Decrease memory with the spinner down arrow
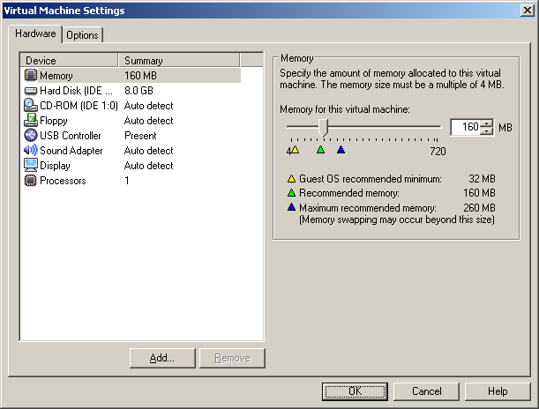This screenshot has height=409, width=539. pos(486,130)
